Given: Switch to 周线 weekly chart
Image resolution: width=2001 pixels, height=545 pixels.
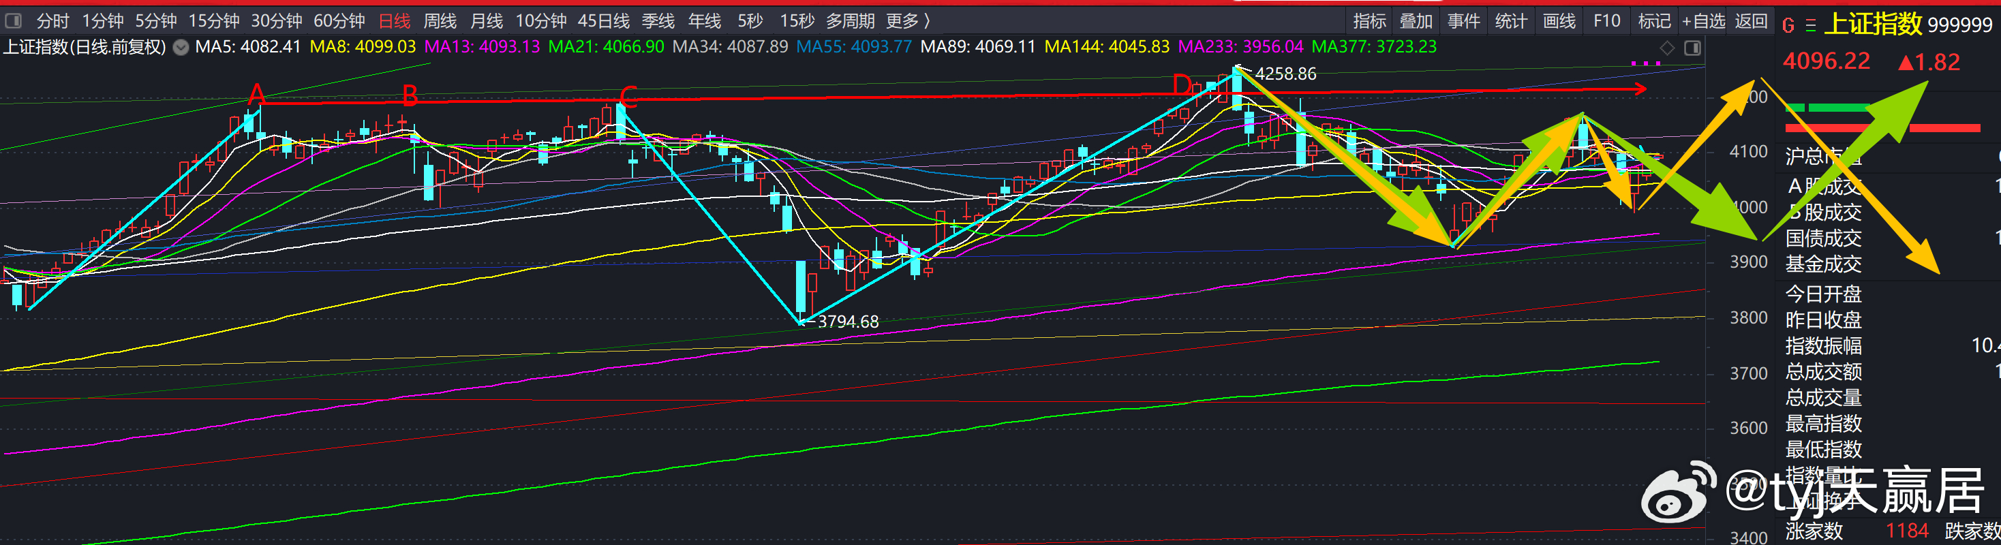Looking at the screenshot, I should click(440, 21).
